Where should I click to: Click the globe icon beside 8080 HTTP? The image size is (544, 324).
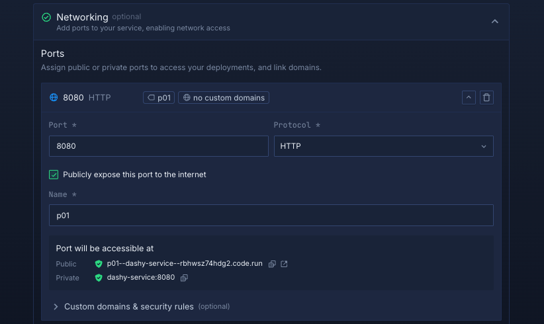coord(54,98)
